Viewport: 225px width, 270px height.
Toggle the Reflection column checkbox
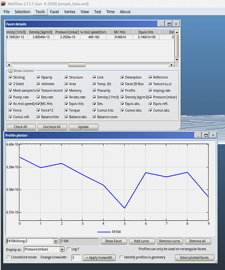(x=151, y=77)
